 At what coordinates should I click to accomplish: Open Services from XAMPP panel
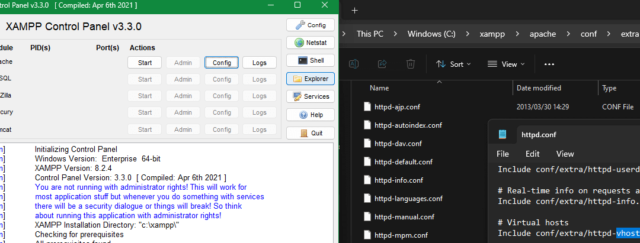click(x=310, y=96)
